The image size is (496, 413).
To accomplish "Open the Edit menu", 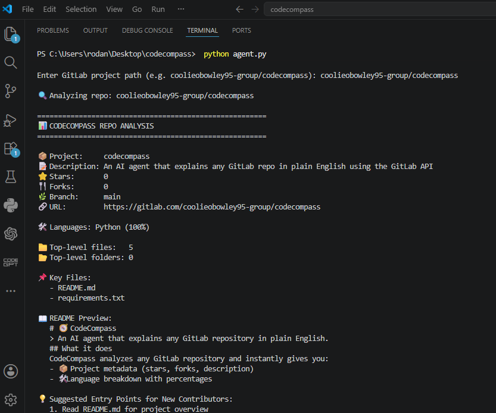I will pos(49,9).
